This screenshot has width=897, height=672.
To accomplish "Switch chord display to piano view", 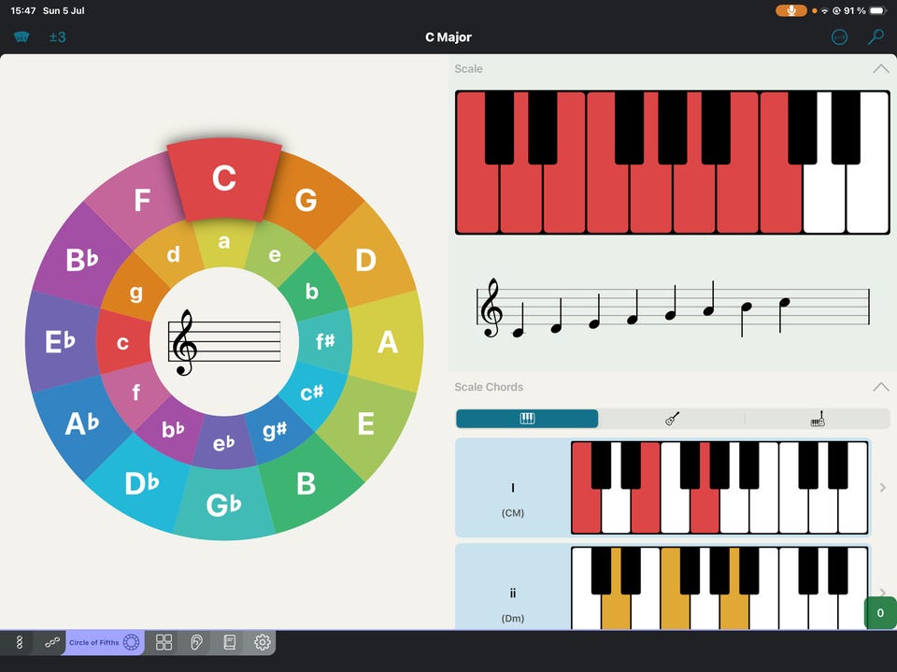I will click(527, 419).
